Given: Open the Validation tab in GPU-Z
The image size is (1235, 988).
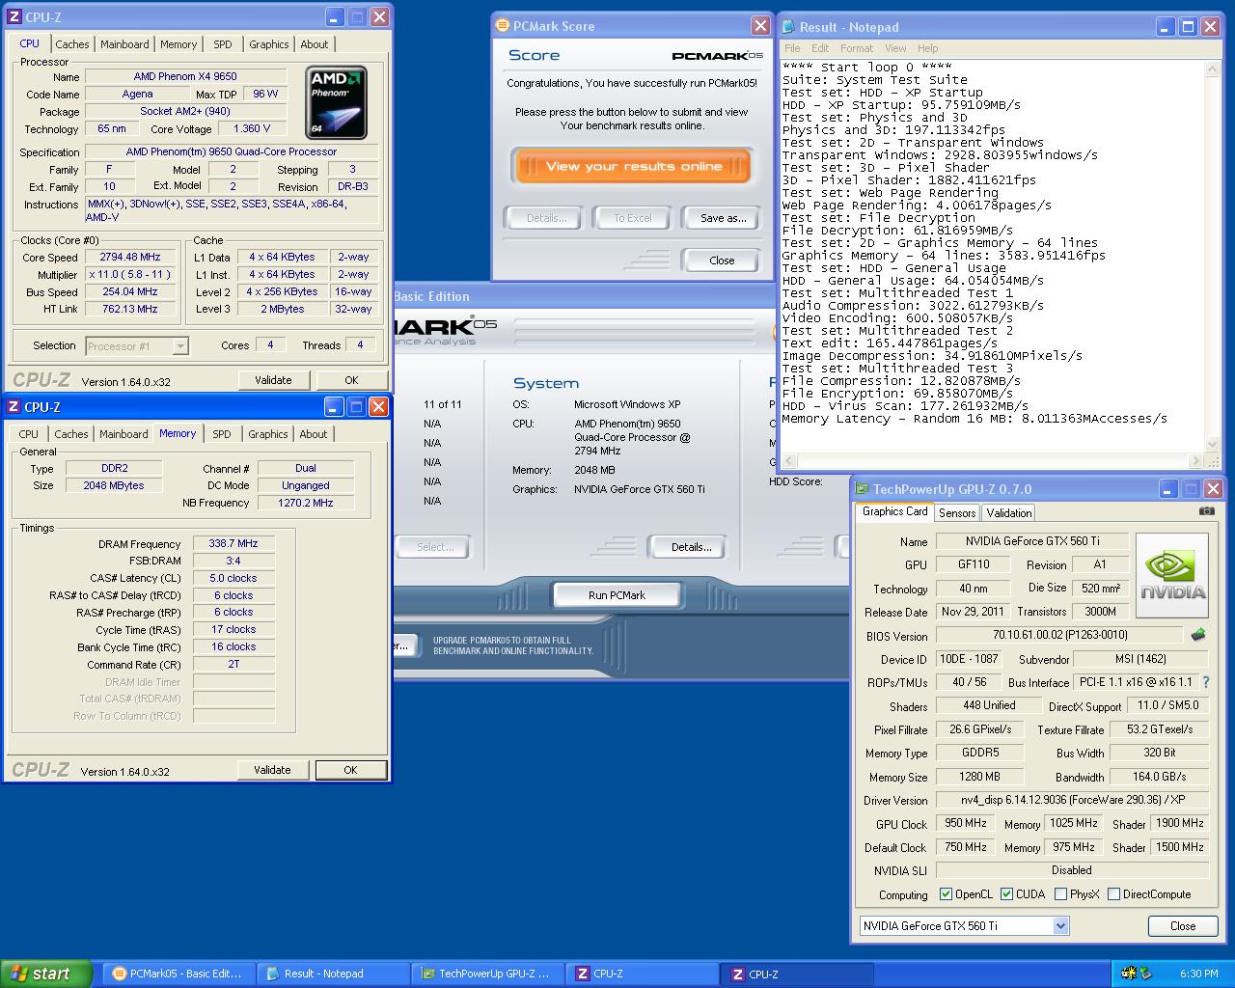Looking at the screenshot, I should (1009, 513).
